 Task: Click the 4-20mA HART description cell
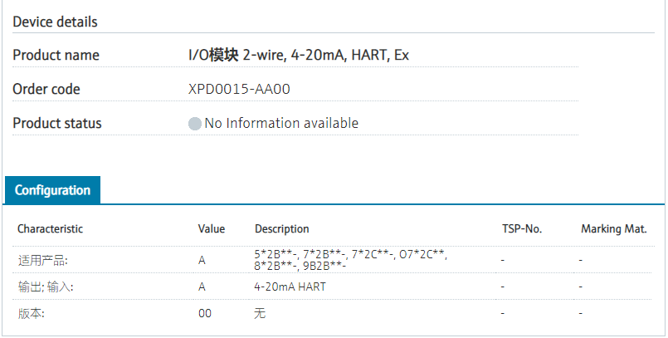(290, 287)
